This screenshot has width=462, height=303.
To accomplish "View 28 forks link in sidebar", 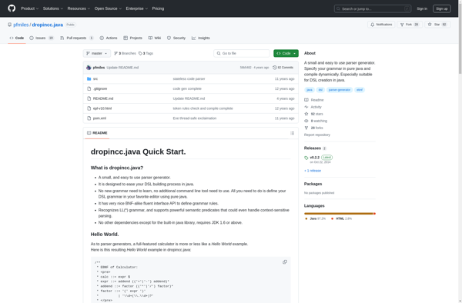I will (314, 128).
